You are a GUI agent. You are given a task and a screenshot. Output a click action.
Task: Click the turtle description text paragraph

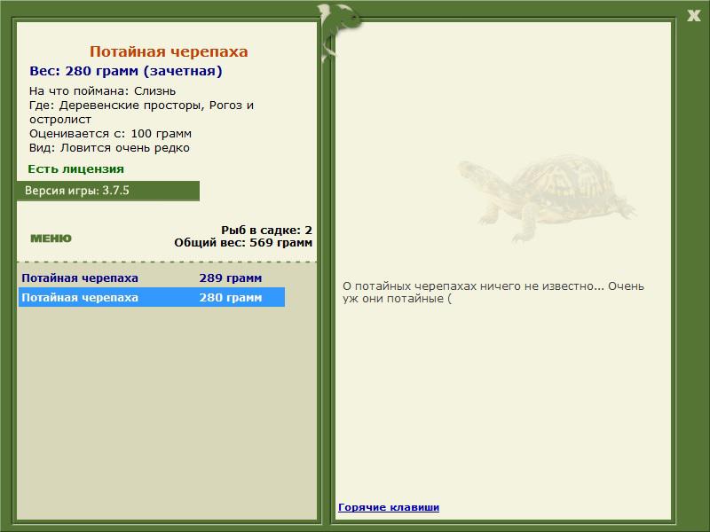pos(493,293)
